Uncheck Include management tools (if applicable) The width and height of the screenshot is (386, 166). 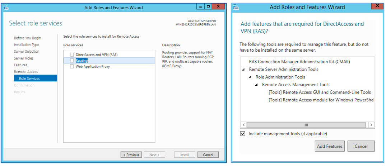click(243, 134)
